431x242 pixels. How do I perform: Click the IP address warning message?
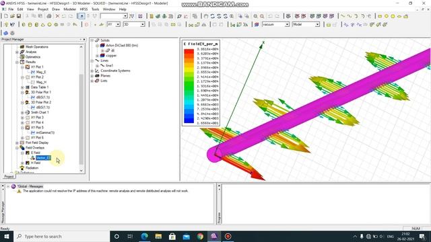106,191
